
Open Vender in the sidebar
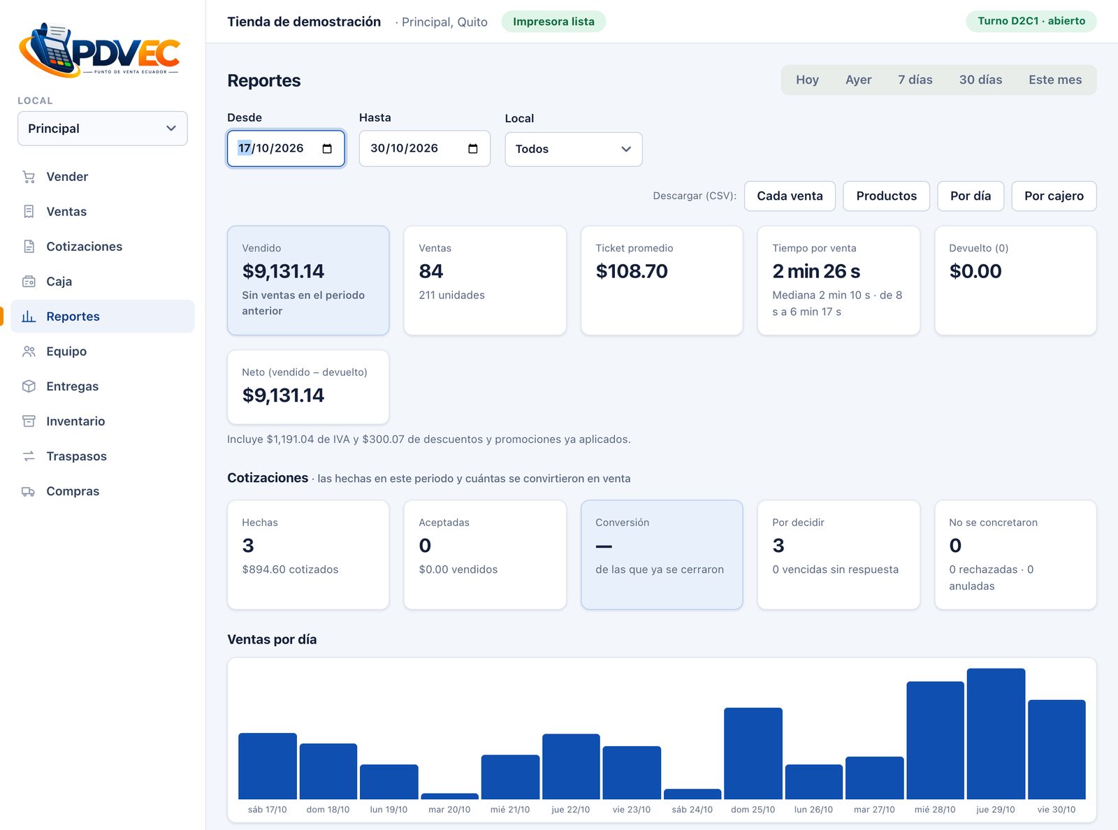click(103, 177)
